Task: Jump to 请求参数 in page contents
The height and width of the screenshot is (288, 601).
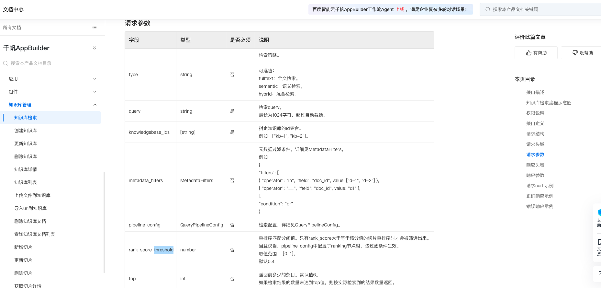Action: (535, 155)
